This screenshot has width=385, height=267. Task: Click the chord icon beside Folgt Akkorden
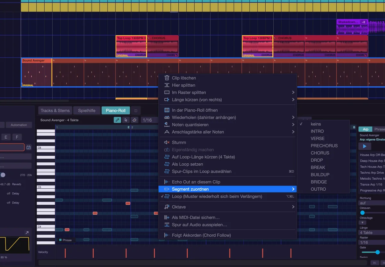(167, 235)
